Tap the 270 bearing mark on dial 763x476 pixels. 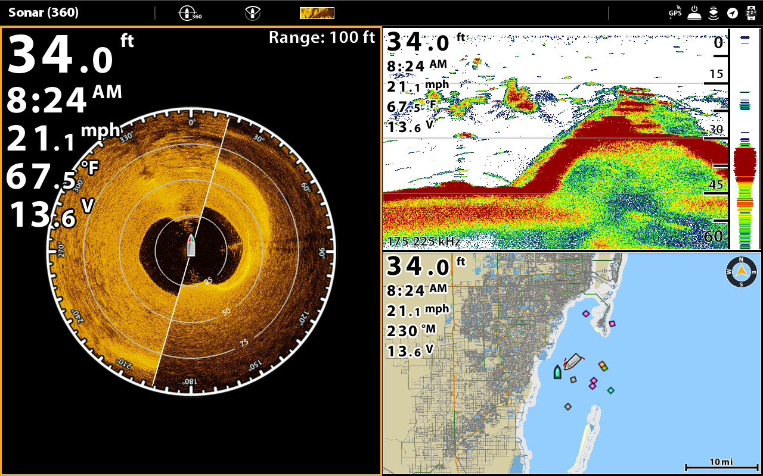click(x=60, y=250)
